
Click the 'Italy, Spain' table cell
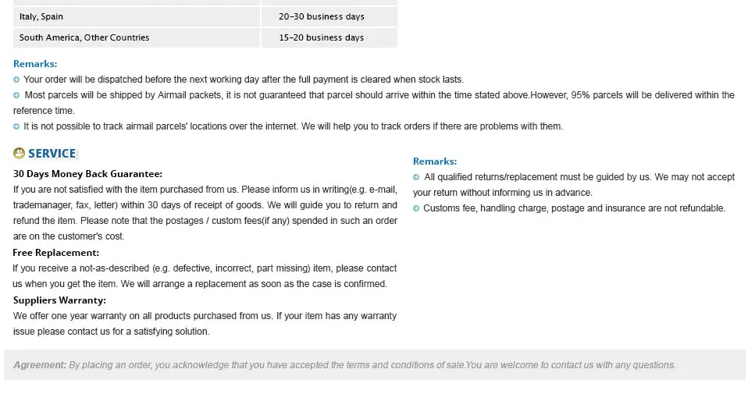137,16
